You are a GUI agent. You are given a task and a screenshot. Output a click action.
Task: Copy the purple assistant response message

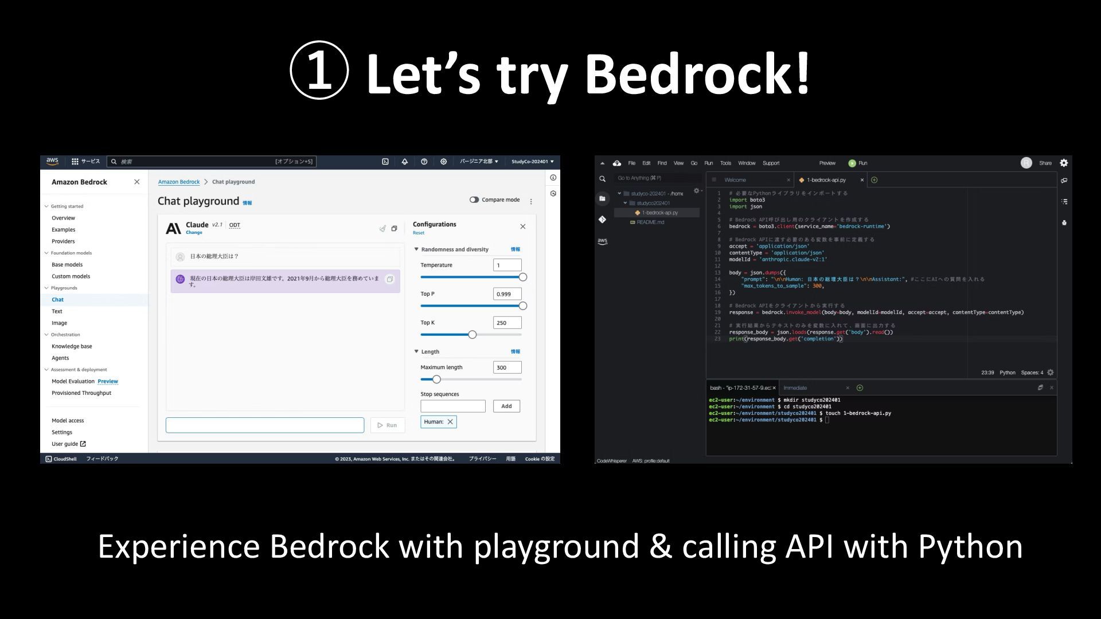click(x=390, y=279)
